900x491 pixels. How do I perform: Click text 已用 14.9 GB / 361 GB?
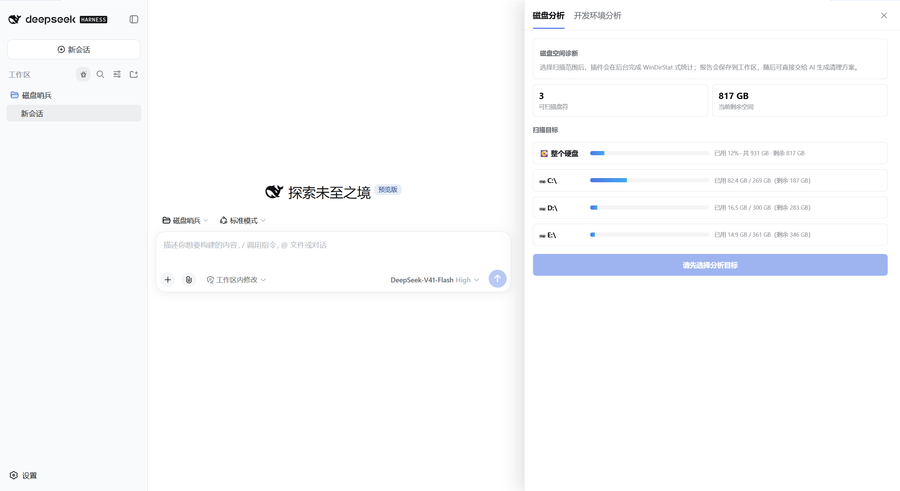742,235
